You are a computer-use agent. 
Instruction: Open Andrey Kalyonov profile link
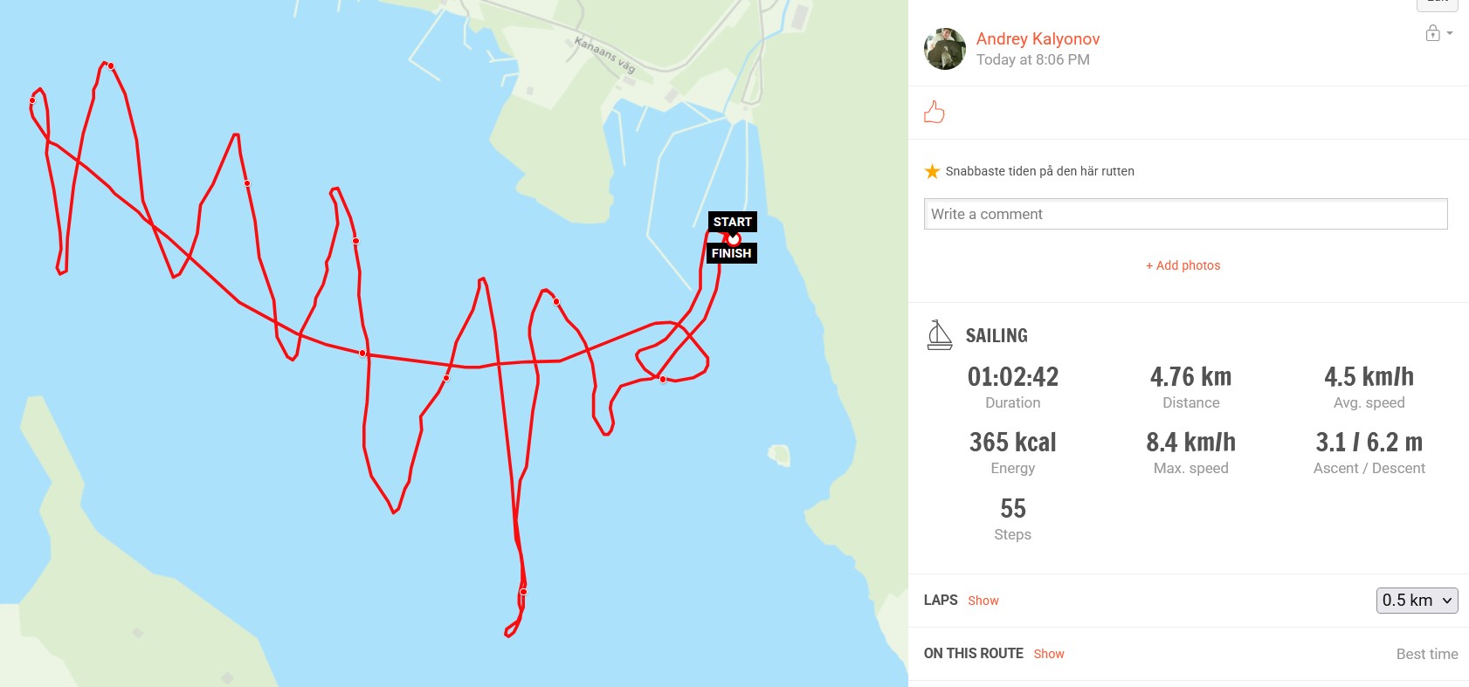(1038, 38)
